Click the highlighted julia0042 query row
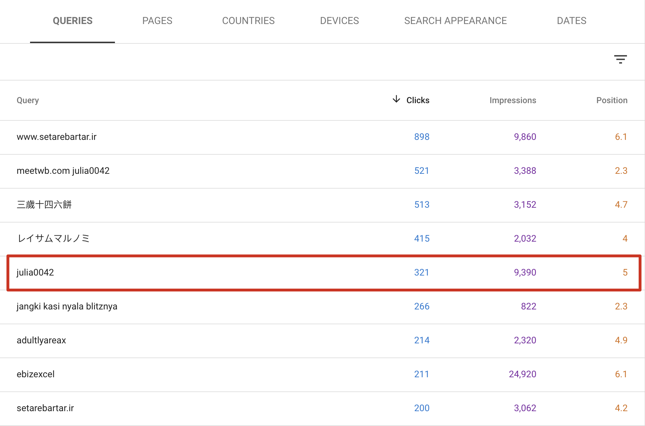The width and height of the screenshot is (645, 426). (35, 273)
